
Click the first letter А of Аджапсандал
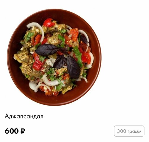7,116
